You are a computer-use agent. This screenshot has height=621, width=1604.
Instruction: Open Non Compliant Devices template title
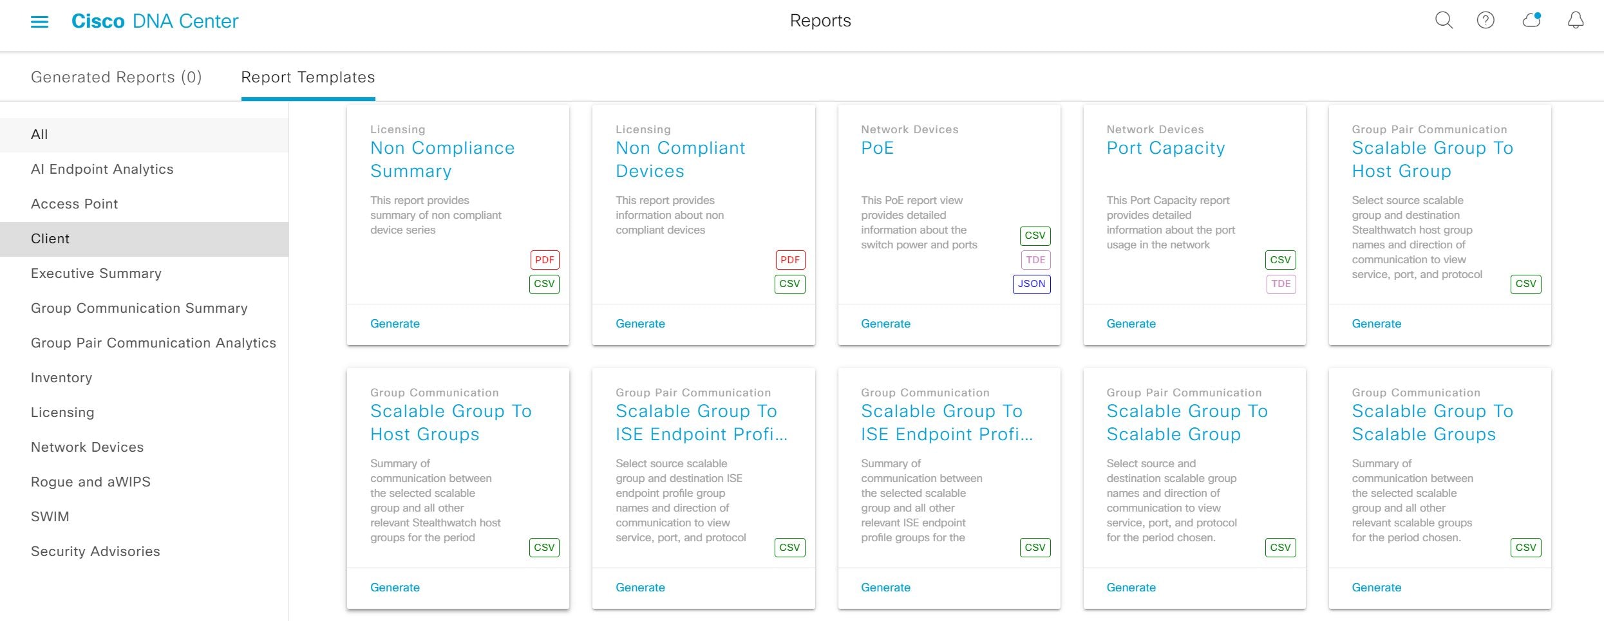point(680,160)
